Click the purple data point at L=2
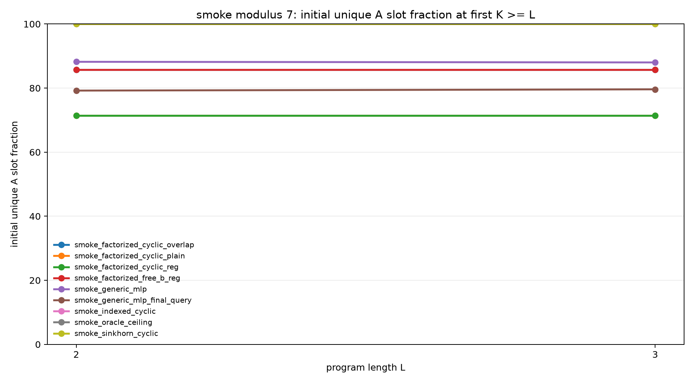694x383 pixels. point(76,62)
